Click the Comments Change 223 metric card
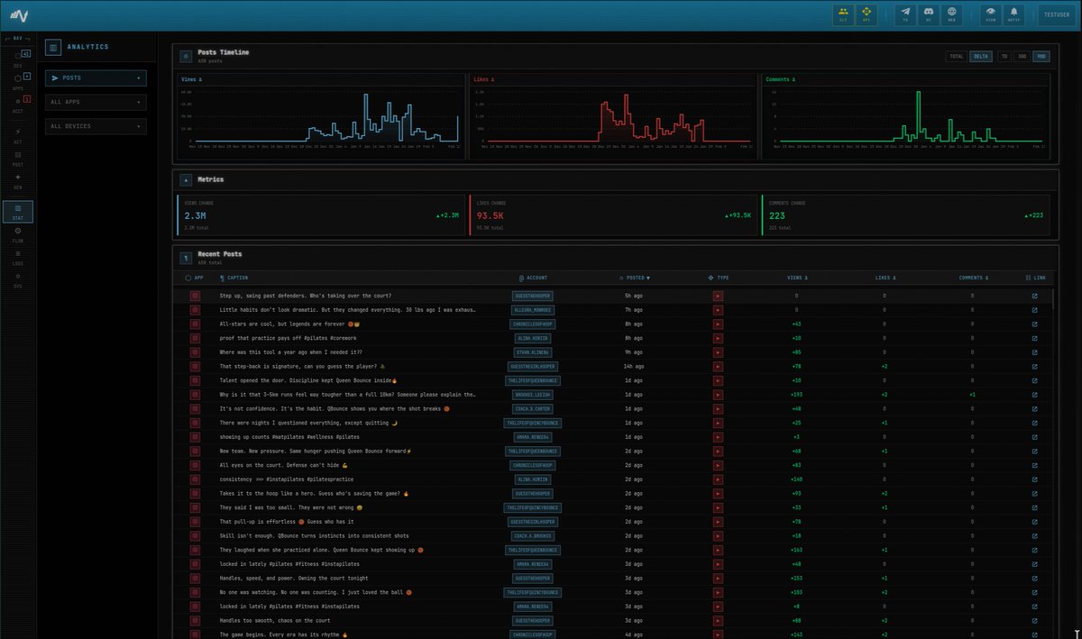The width and height of the screenshot is (1082, 639). point(905,215)
